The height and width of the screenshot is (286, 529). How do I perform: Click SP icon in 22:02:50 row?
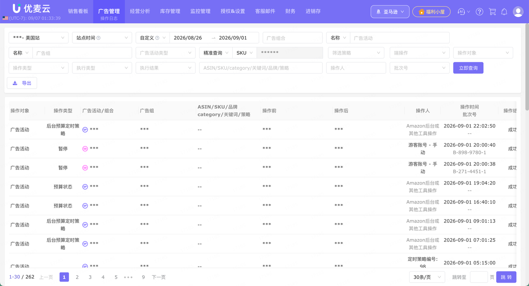(85, 130)
